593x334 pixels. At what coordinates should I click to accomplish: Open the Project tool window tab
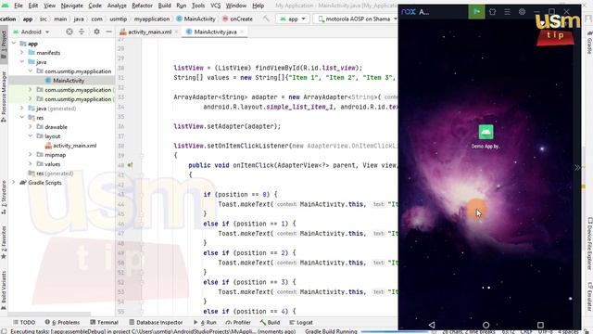click(x=4, y=44)
